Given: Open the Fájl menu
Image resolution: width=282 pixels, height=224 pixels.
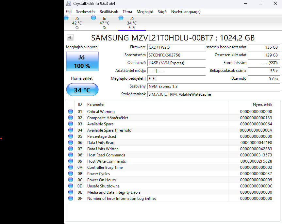Looking at the screenshot, I should point(69,12).
